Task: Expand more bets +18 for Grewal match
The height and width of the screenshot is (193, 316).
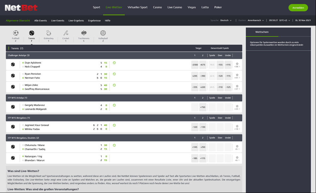Action: pos(237,129)
